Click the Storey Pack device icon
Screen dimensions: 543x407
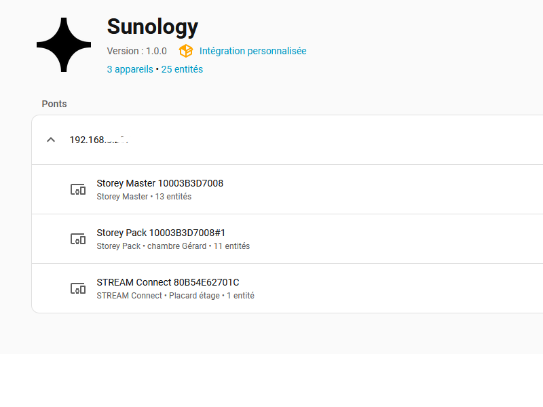click(x=79, y=239)
